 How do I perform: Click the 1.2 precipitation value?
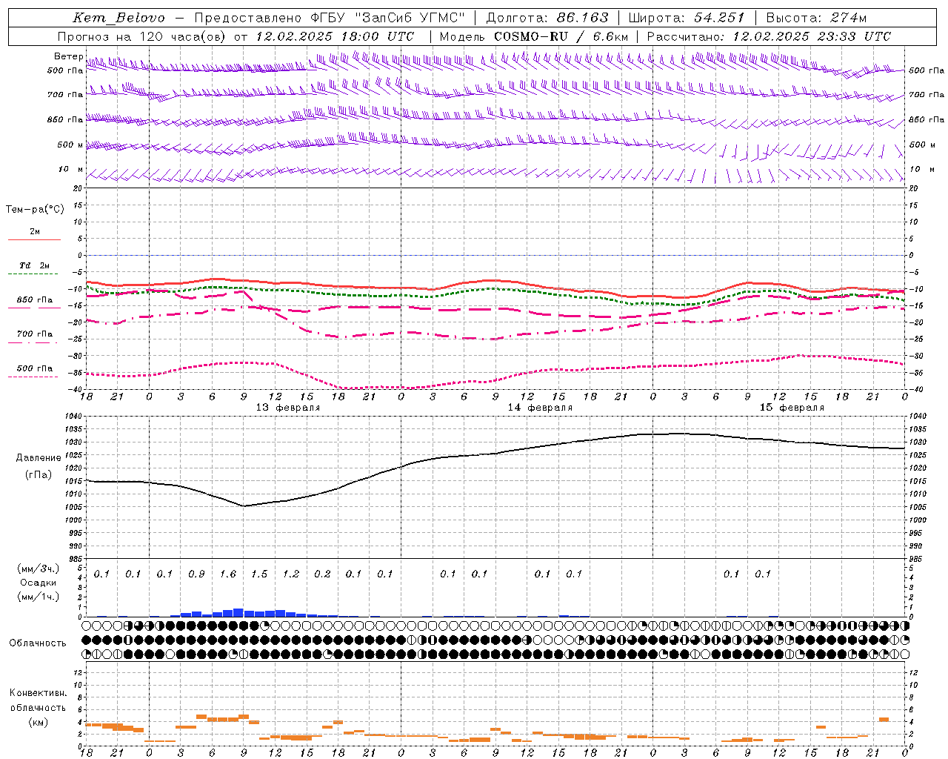(291, 574)
